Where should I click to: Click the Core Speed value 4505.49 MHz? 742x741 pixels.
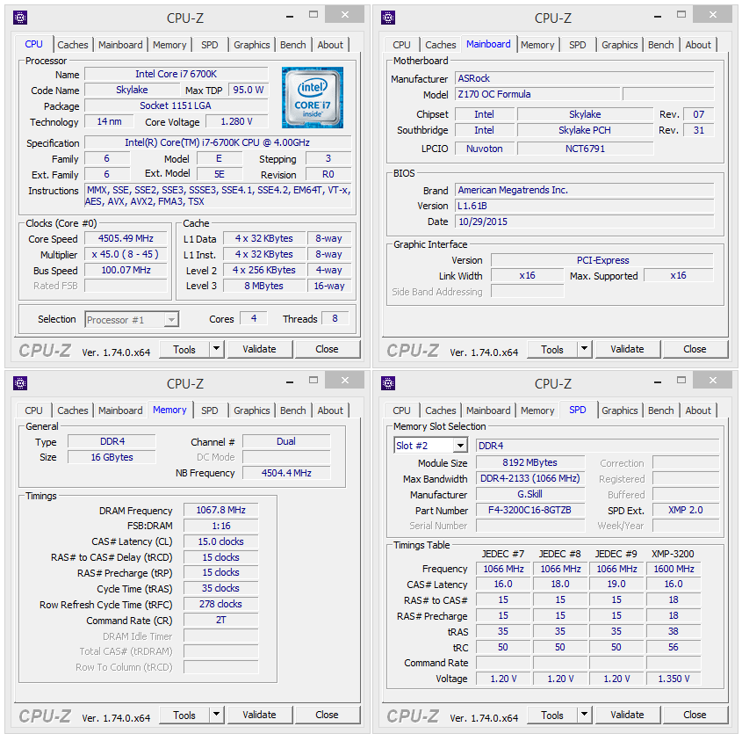tap(126, 238)
